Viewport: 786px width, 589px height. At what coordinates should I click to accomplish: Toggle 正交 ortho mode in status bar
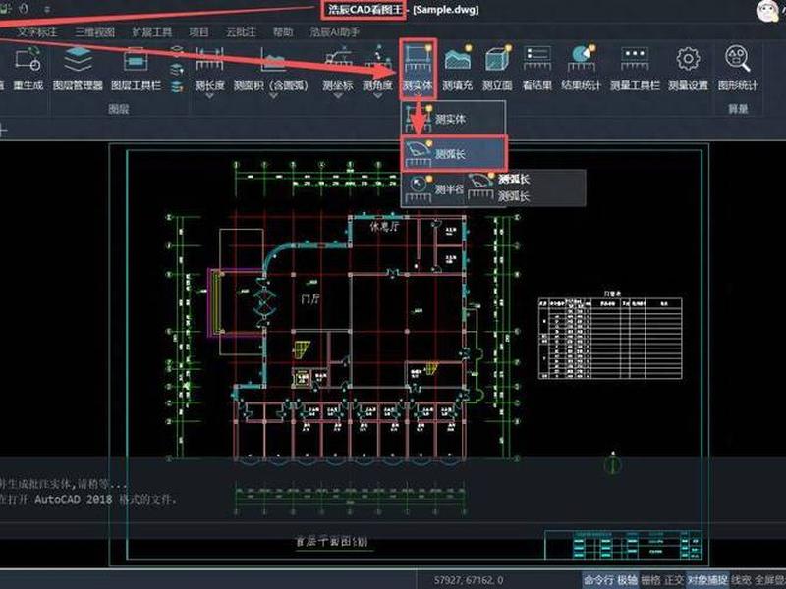675,580
